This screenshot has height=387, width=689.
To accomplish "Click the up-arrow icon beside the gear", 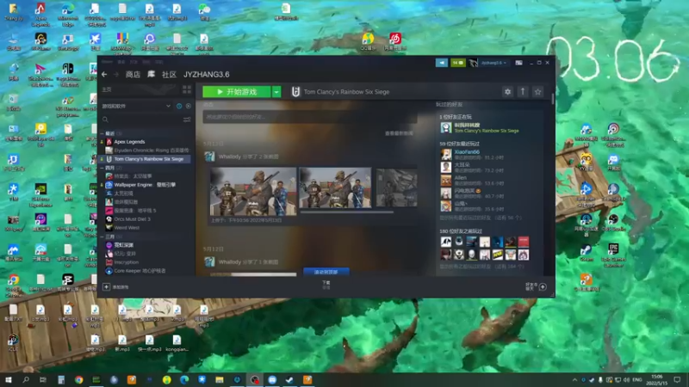I will (523, 92).
